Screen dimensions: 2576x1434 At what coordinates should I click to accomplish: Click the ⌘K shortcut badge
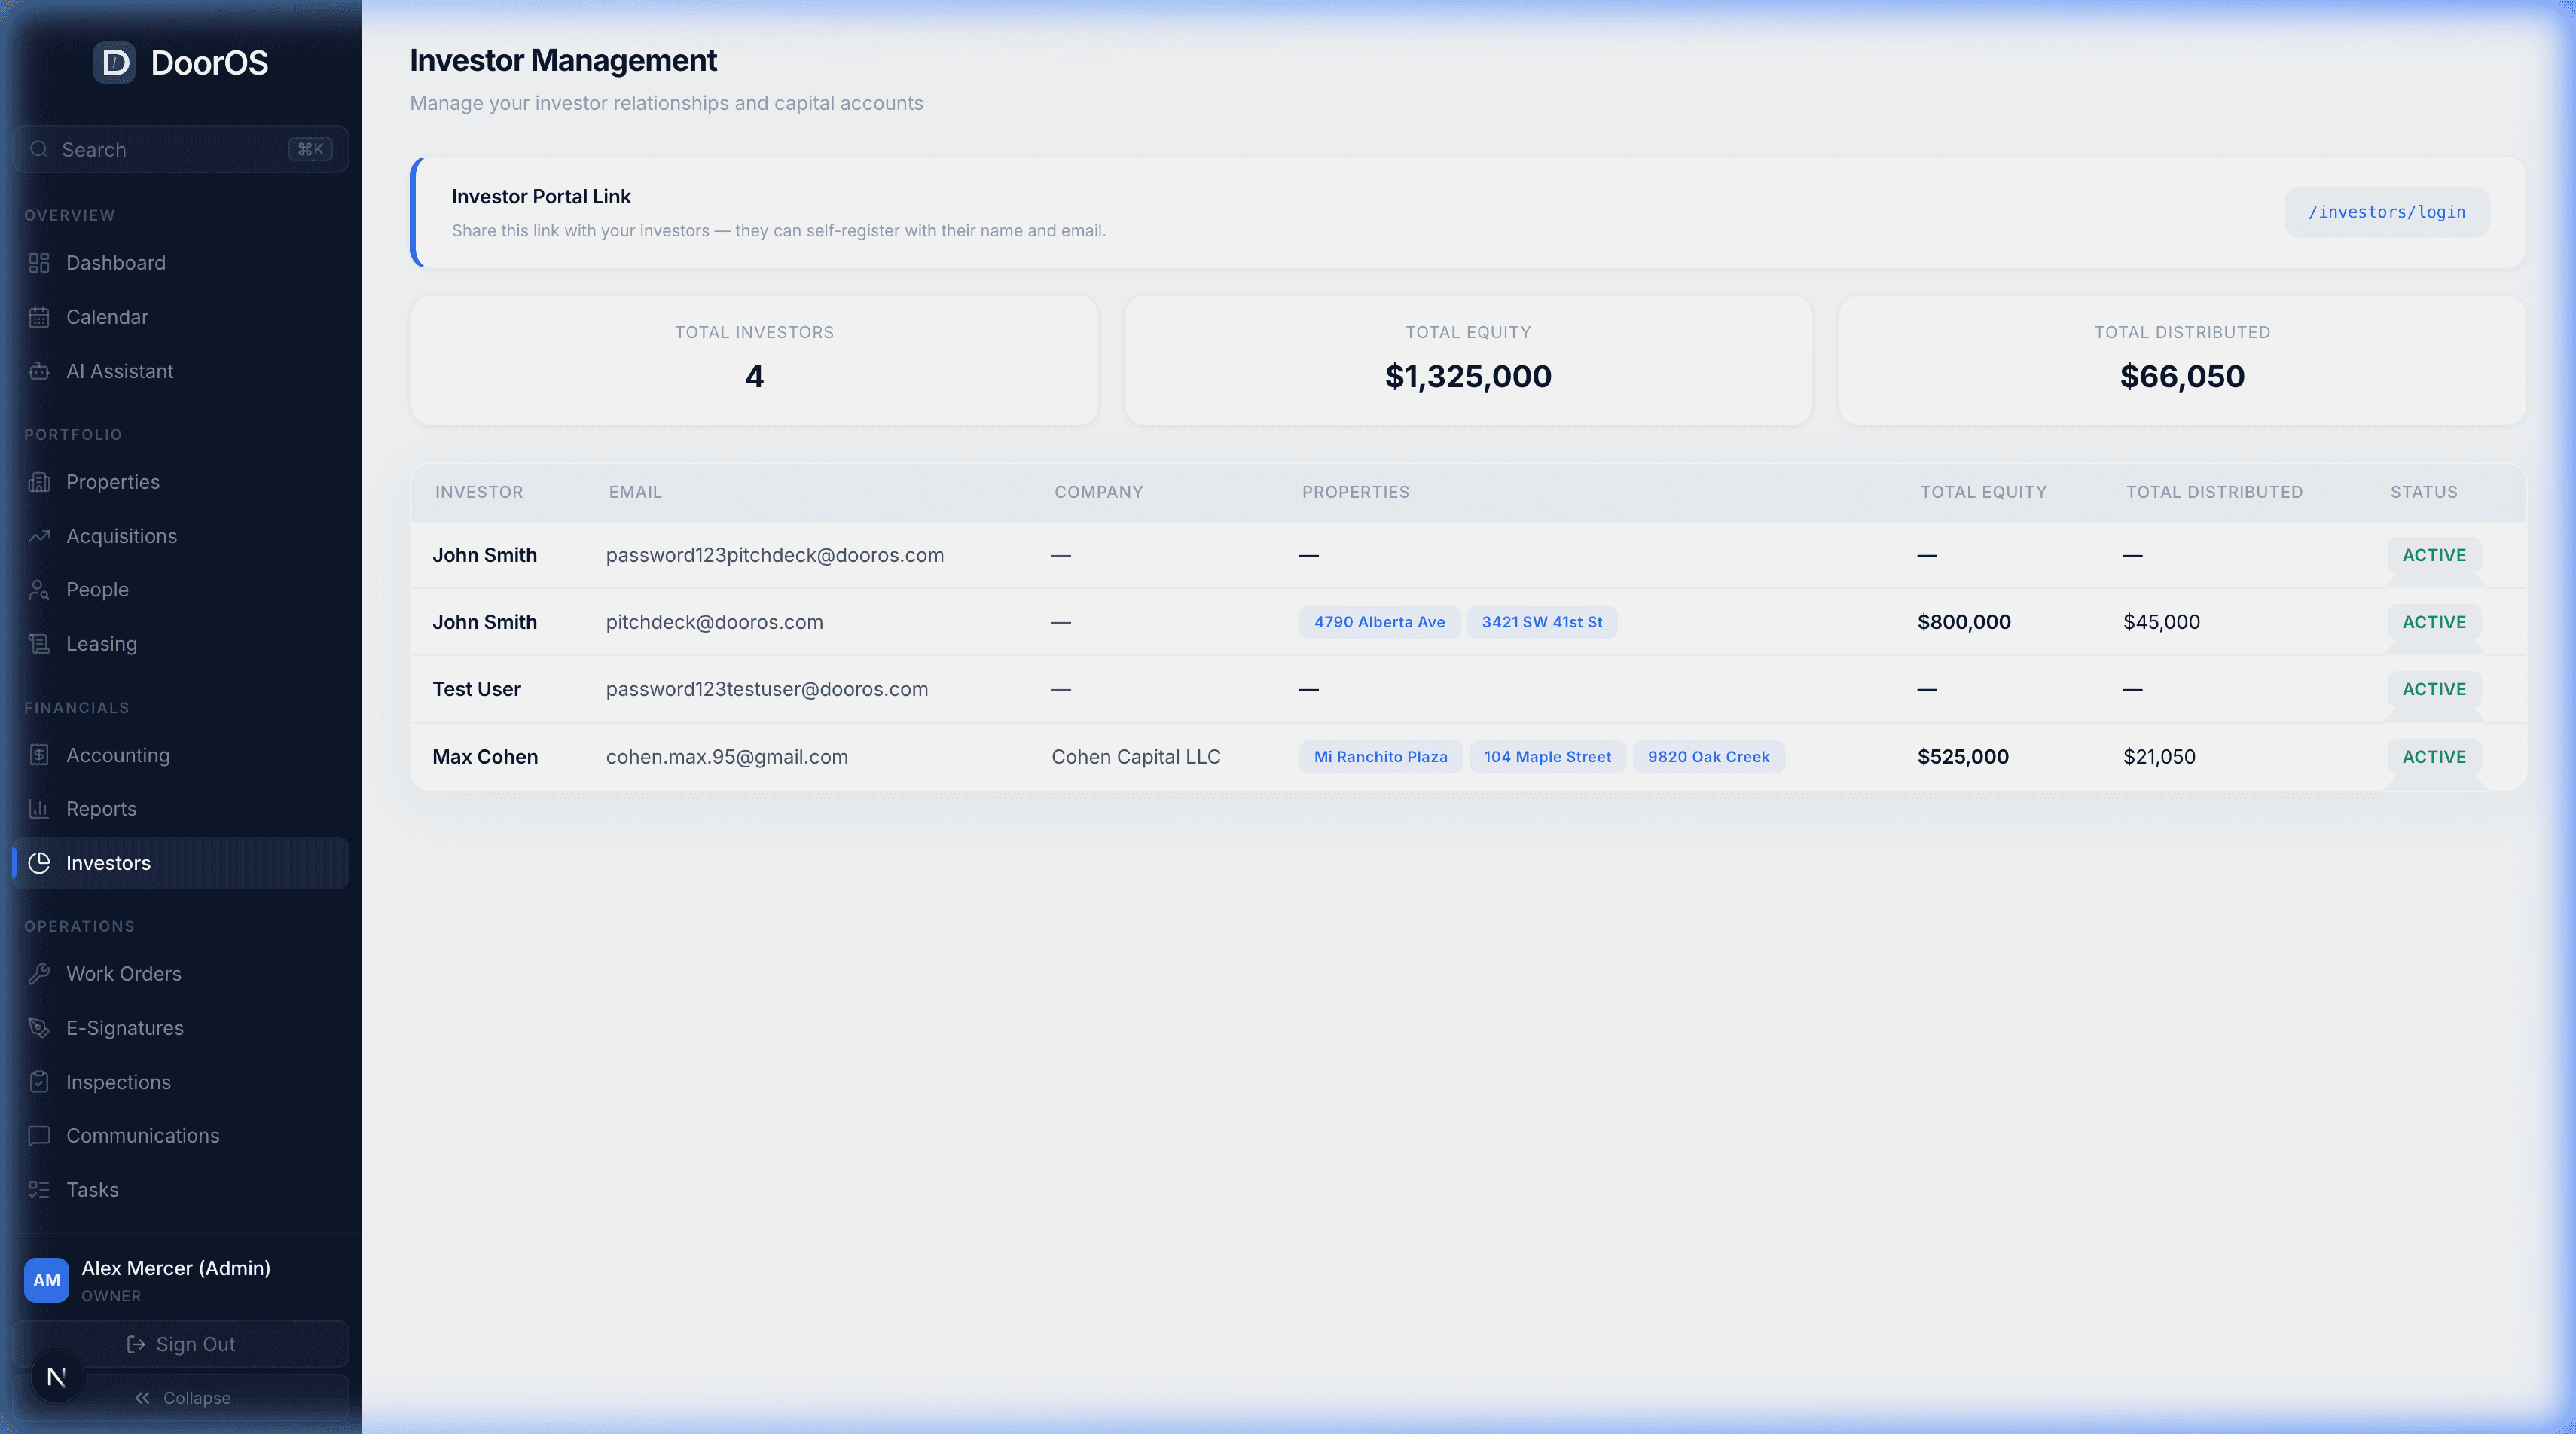click(310, 149)
